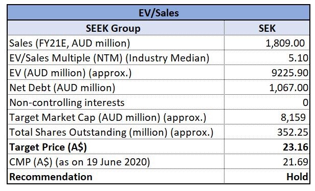Click the Hold recommendation cell
Viewport: 315px width, 191px height.
pos(267,177)
